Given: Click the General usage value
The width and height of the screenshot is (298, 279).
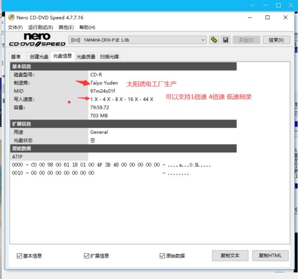Looking at the screenshot, I should tap(99, 132).
